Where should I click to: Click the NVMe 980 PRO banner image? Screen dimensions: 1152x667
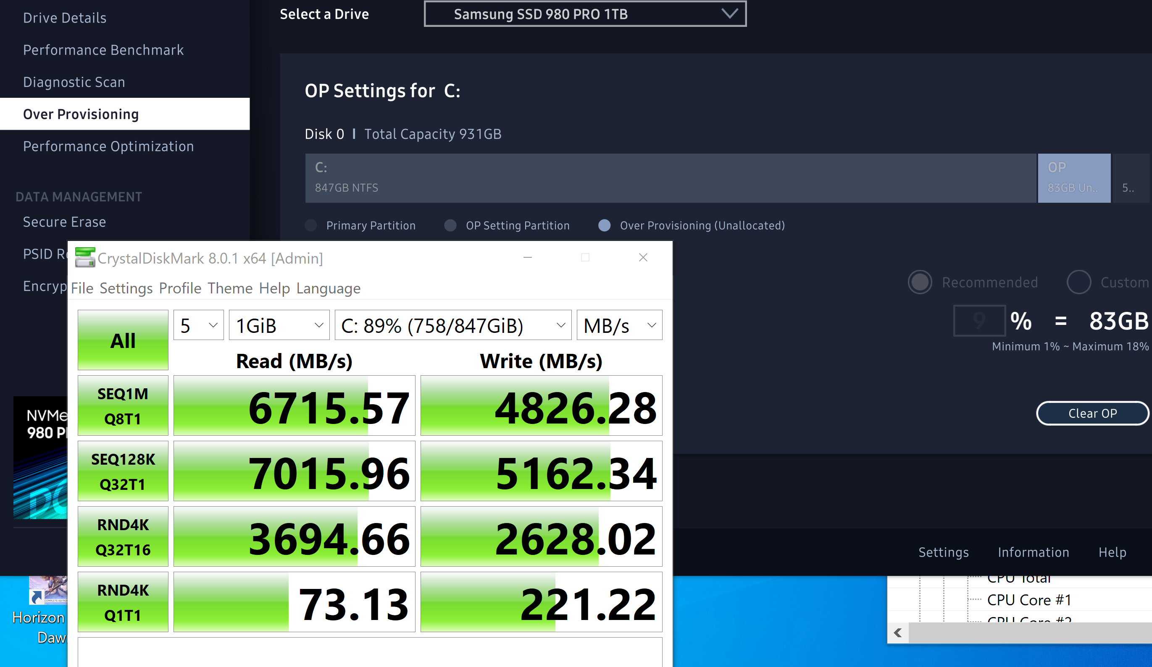point(40,457)
